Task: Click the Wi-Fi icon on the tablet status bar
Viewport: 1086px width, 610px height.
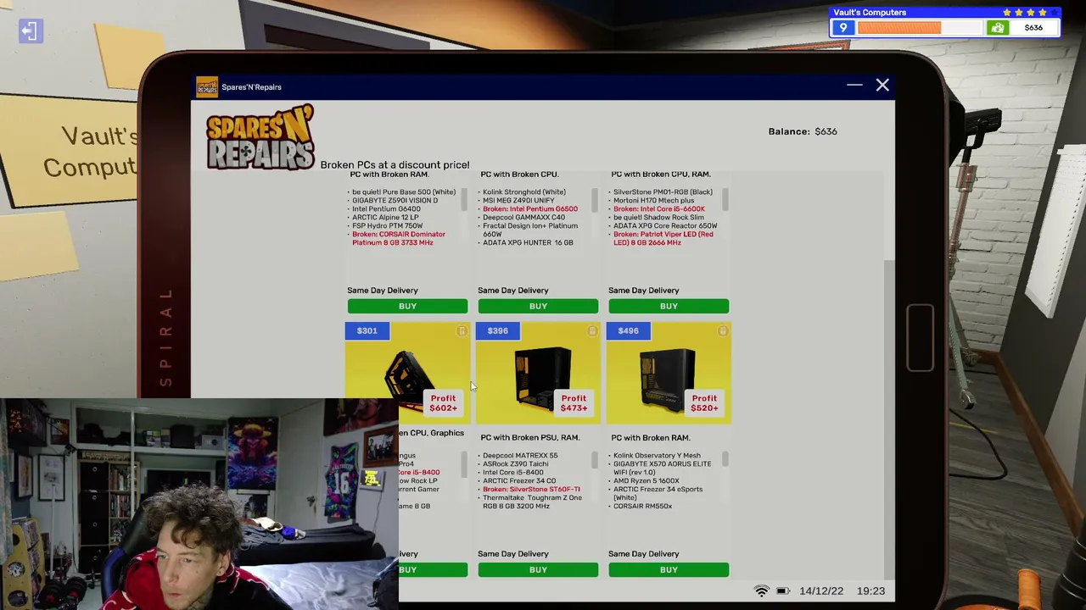Action: point(761,591)
